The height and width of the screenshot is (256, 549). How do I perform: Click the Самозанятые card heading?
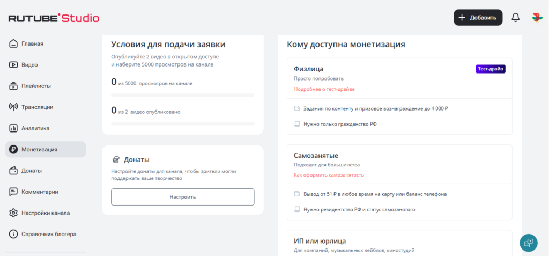(316, 155)
